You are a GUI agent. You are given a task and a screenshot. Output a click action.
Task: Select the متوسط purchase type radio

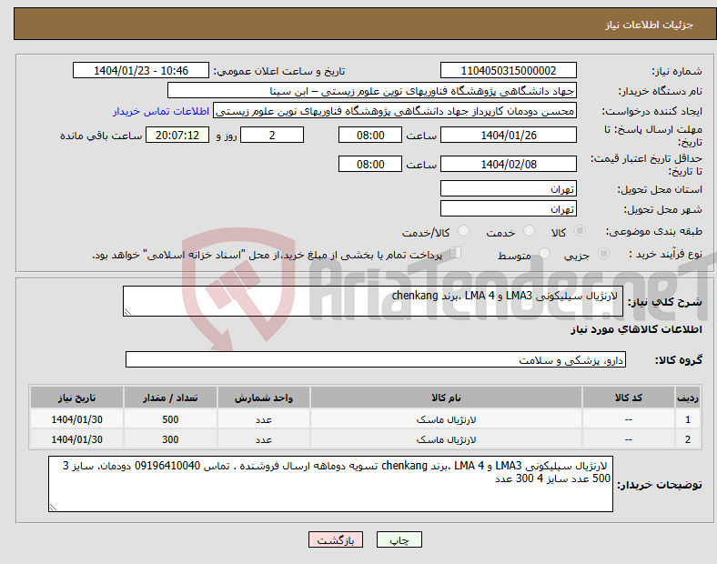pyautogui.click(x=544, y=254)
